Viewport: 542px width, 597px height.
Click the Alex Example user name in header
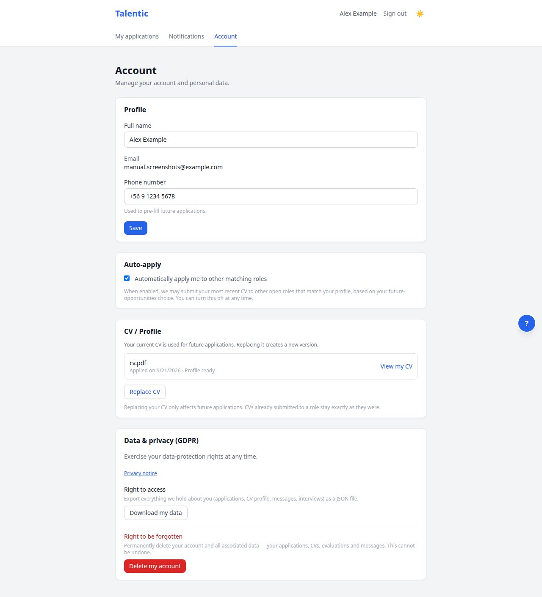tap(358, 14)
